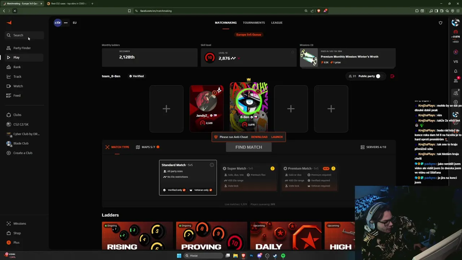Open the Windows Start button
462x260 pixels.
179,256
